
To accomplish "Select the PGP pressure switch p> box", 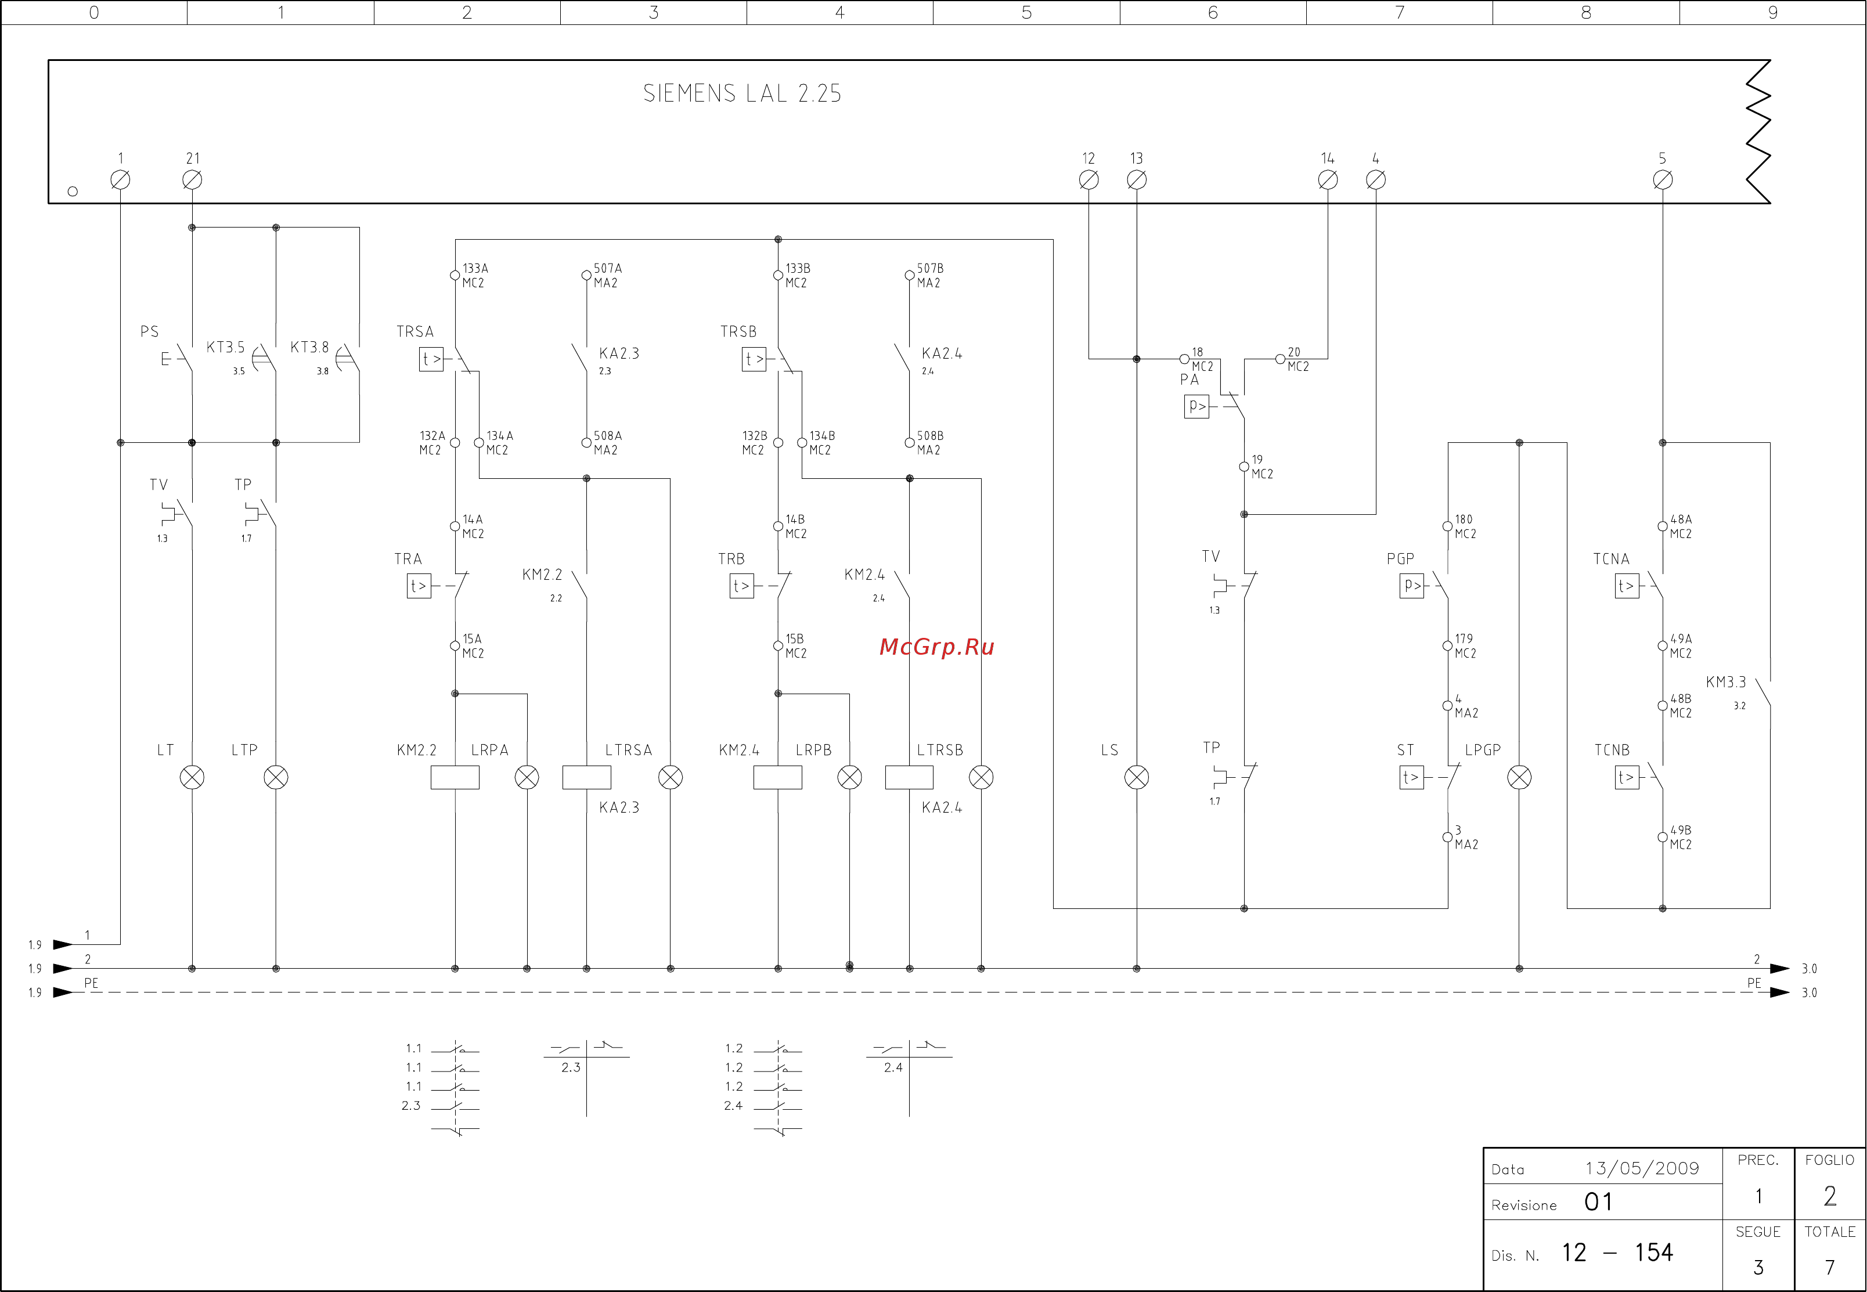I will (1412, 586).
